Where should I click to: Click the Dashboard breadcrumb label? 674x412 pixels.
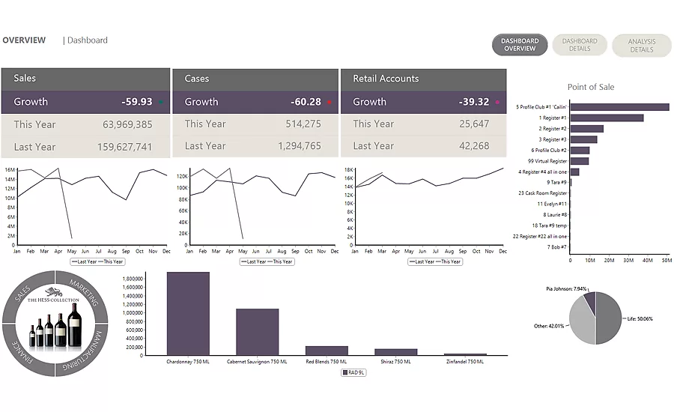tap(88, 40)
